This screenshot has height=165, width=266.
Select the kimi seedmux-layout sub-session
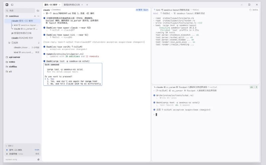click(x=26, y=25)
